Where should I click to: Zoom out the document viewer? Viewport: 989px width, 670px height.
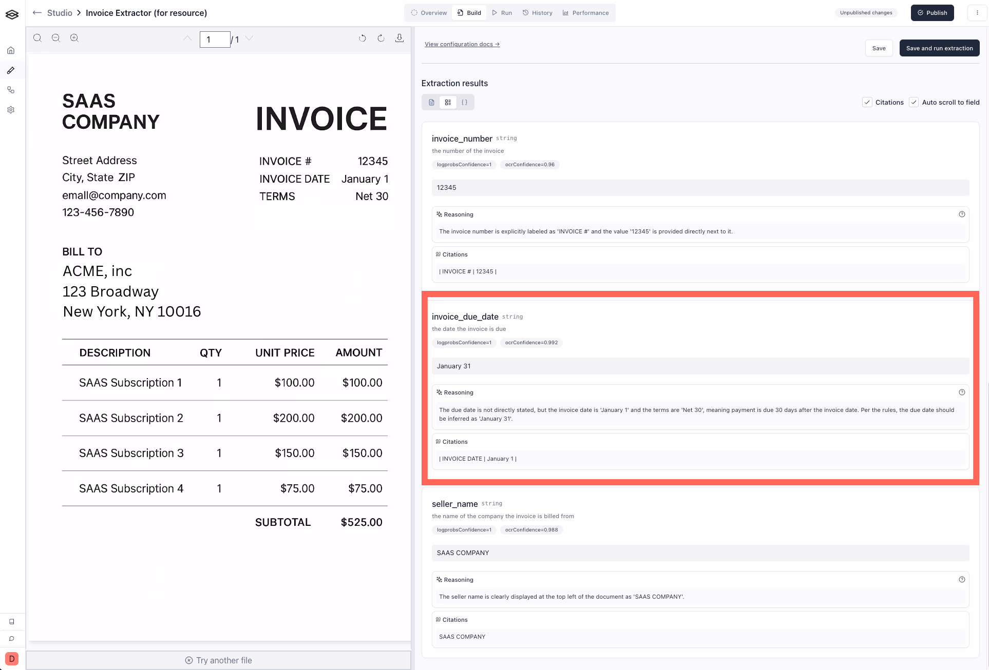coord(56,38)
